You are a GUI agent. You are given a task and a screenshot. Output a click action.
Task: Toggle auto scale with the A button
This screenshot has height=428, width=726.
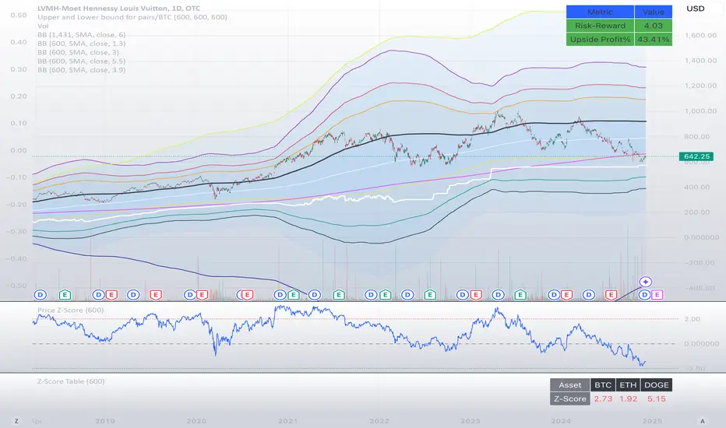click(x=703, y=419)
